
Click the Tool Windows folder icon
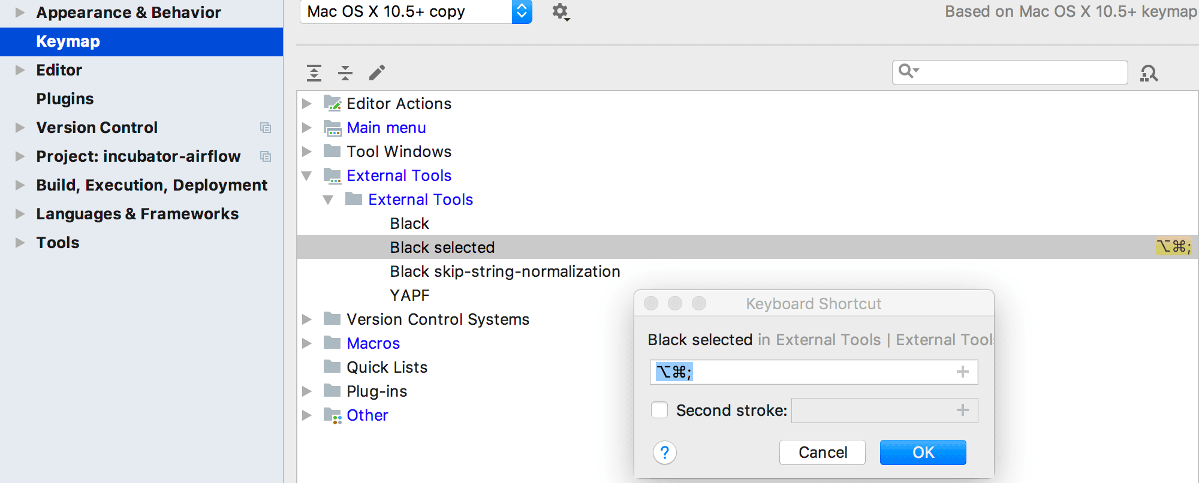[332, 150]
